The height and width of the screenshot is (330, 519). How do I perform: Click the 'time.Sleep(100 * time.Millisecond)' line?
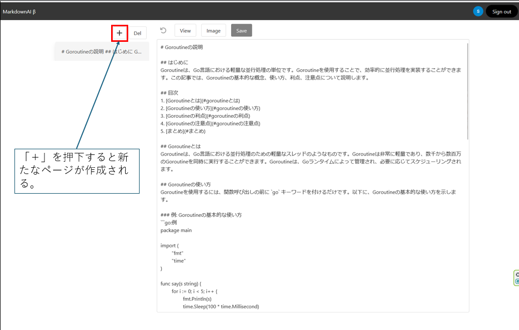[x=221, y=307]
